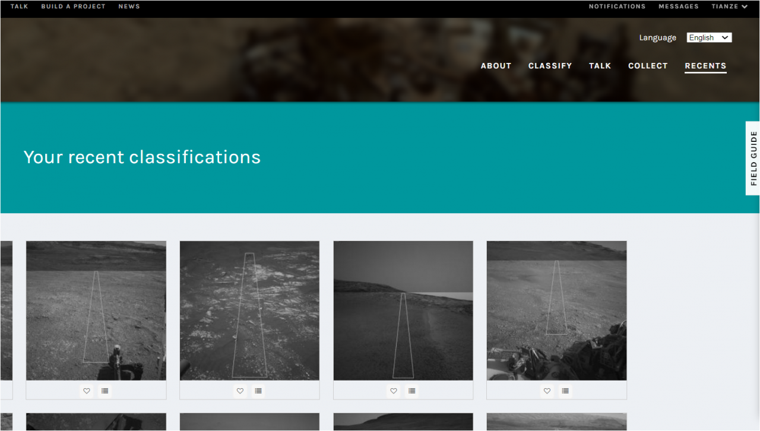The height and width of the screenshot is (431, 760).
Task: Open the COLLECT page
Action: [x=648, y=66]
